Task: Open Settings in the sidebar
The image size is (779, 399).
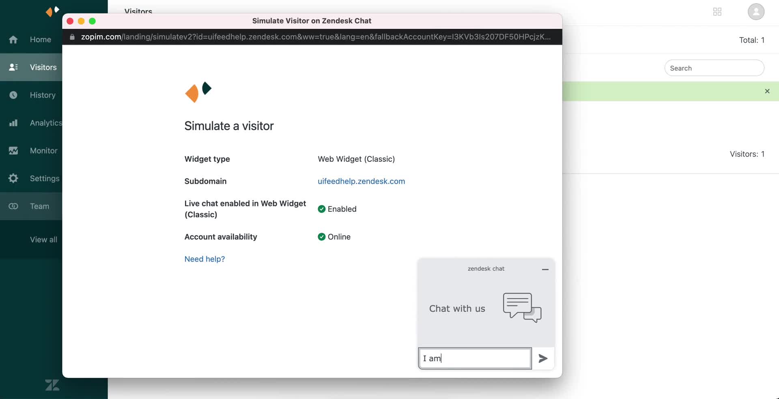Action: click(x=31, y=178)
